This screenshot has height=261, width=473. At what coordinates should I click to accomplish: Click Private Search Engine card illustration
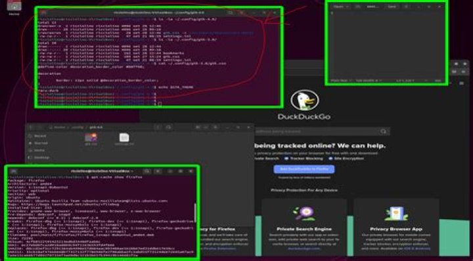click(x=304, y=214)
